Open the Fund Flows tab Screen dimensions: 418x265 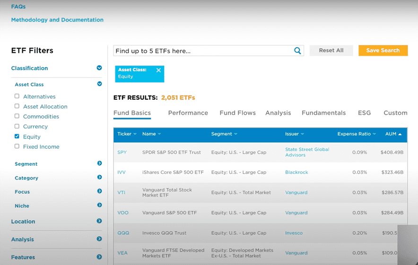click(x=237, y=113)
